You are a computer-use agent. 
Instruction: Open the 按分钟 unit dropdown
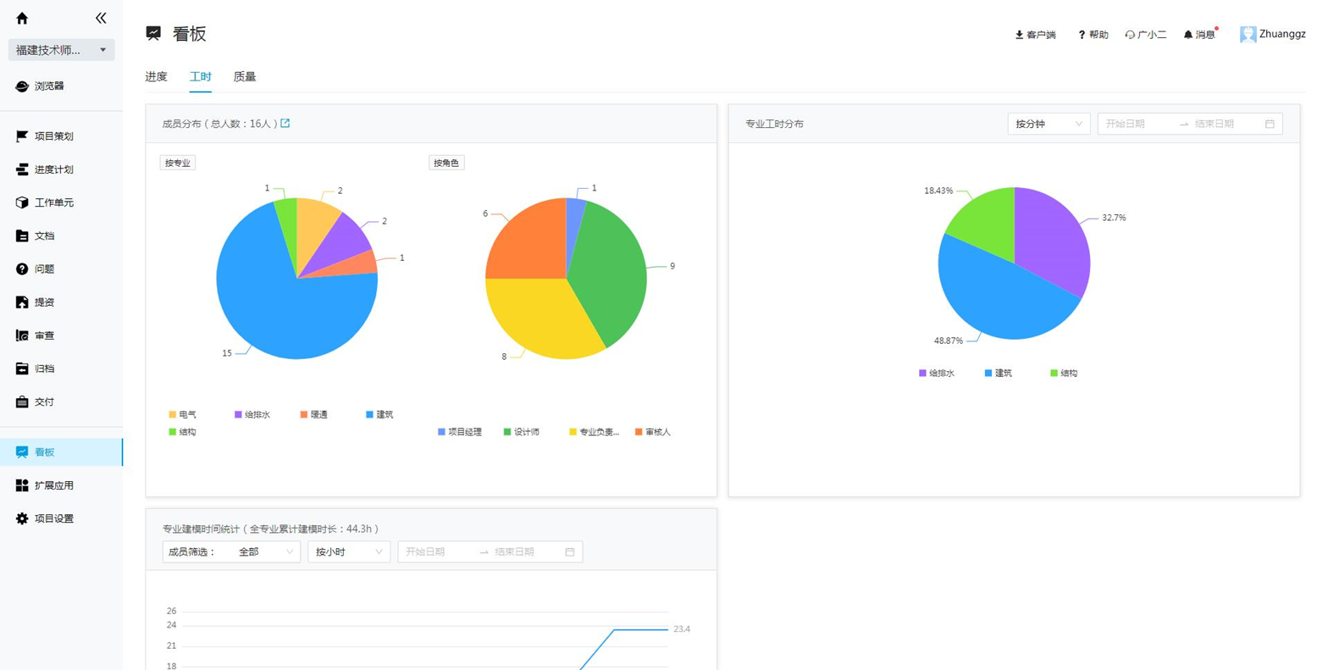click(x=1049, y=124)
